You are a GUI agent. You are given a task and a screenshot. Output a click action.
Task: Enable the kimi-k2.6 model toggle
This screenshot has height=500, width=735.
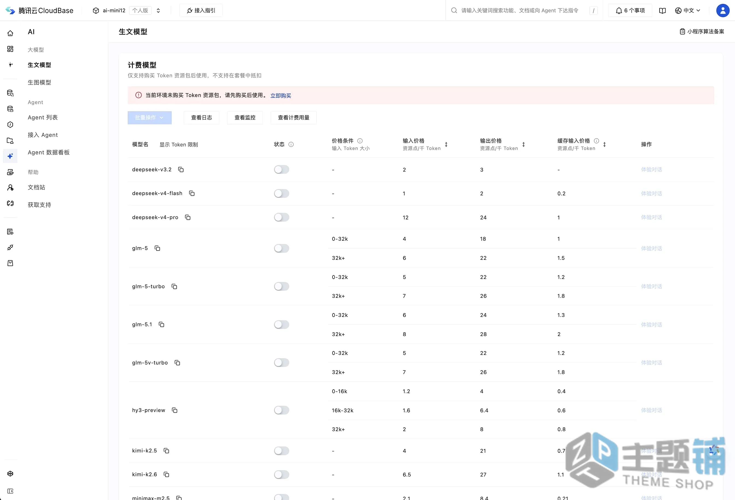coord(281,474)
